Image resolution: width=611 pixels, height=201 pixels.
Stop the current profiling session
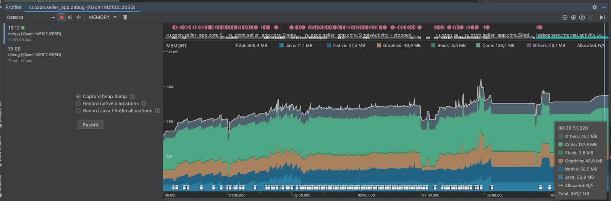click(x=61, y=18)
